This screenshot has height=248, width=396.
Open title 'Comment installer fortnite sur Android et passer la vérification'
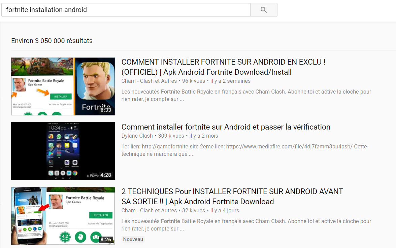226,127
